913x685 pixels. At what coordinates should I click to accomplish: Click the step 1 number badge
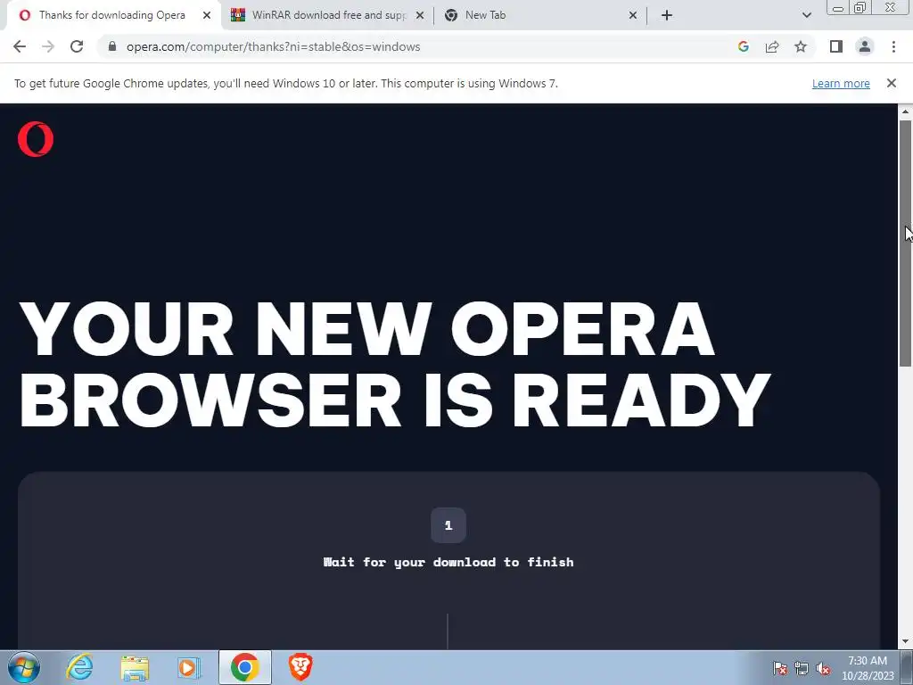tap(448, 525)
